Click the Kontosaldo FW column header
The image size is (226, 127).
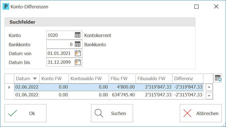click(89, 79)
